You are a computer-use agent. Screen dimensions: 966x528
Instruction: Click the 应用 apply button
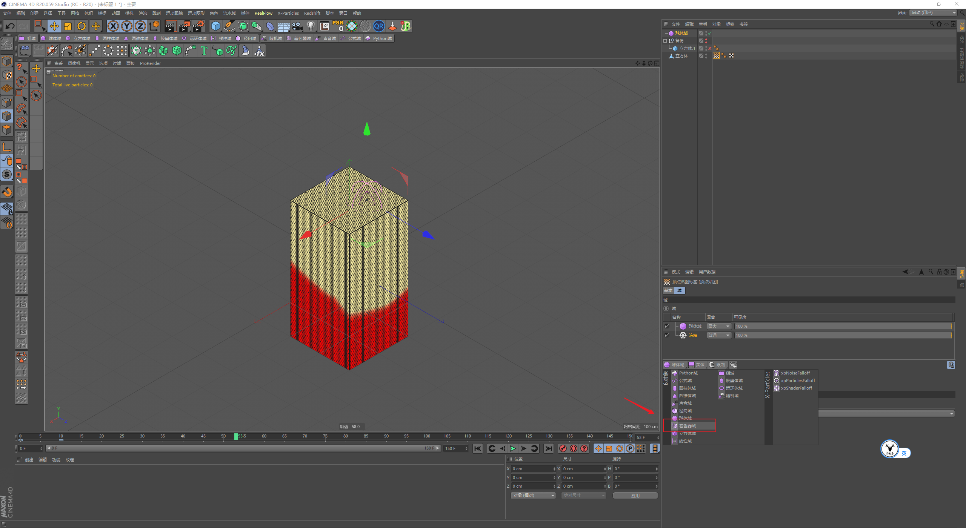pos(635,495)
